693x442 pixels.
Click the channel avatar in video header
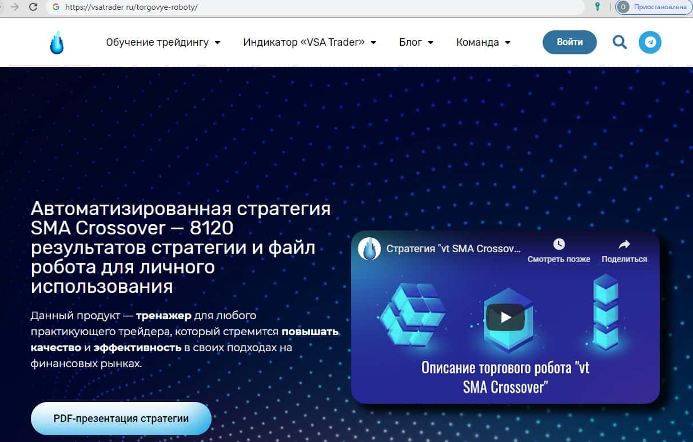click(369, 249)
